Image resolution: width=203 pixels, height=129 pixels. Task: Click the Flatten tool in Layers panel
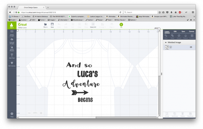click(x=185, y=36)
